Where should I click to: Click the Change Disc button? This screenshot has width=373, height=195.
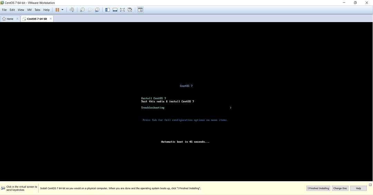340,188
